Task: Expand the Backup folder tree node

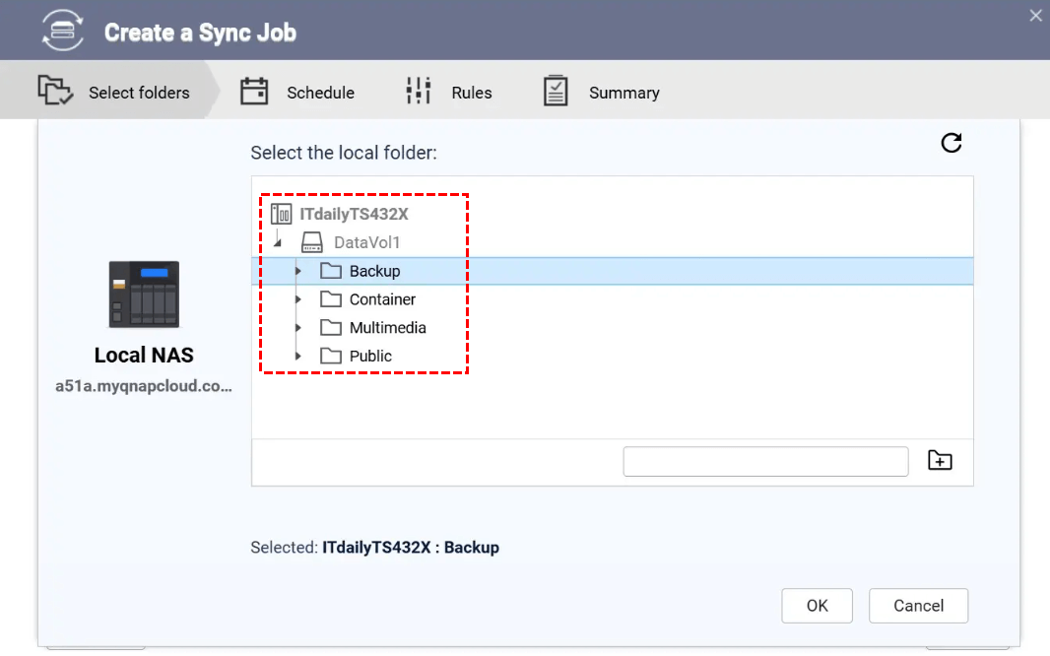Action: pyautogui.click(x=298, y=271)
